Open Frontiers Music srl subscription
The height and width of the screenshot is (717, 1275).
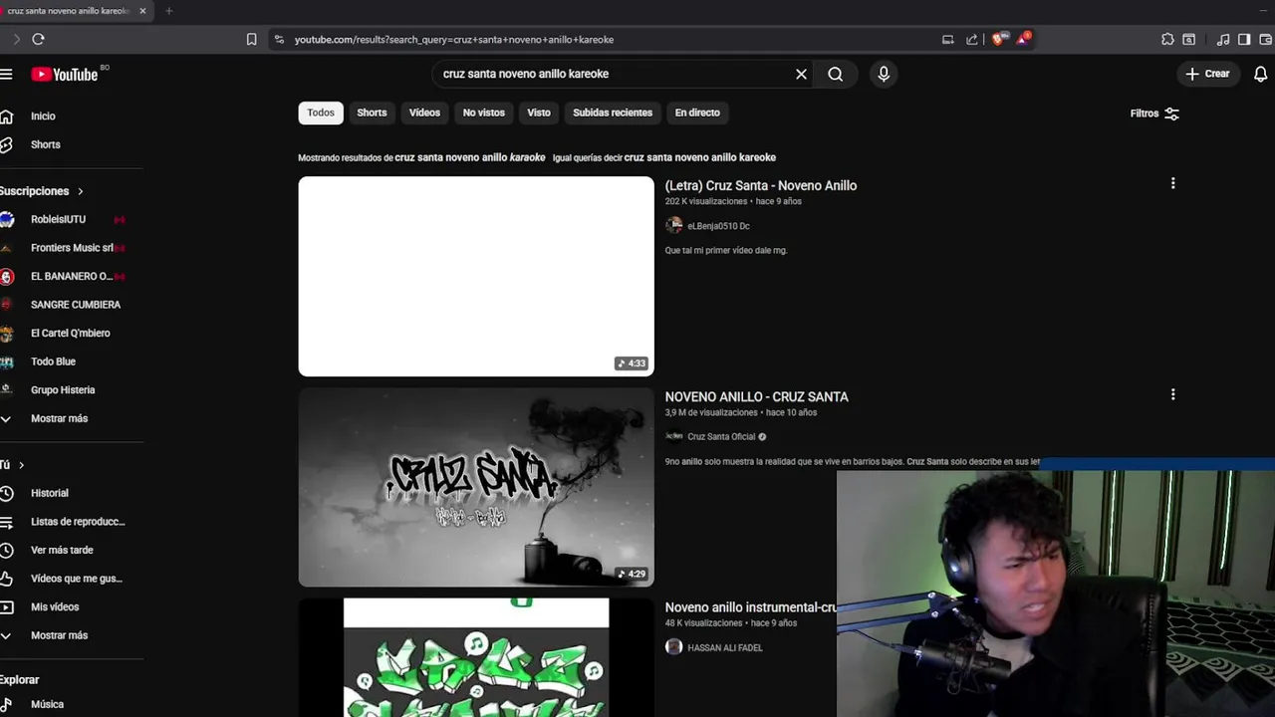[x=70, y=248]
